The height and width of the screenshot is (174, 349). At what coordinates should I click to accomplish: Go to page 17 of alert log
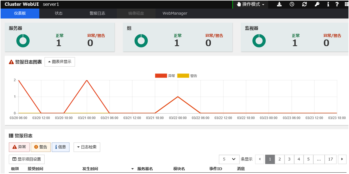coord(330,159)
